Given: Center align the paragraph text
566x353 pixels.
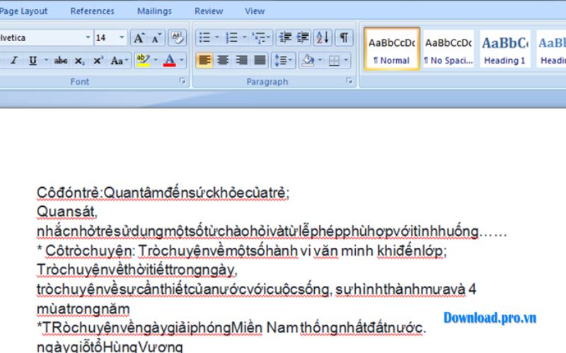Looking at the screenshot, I should tap(223, 61).
